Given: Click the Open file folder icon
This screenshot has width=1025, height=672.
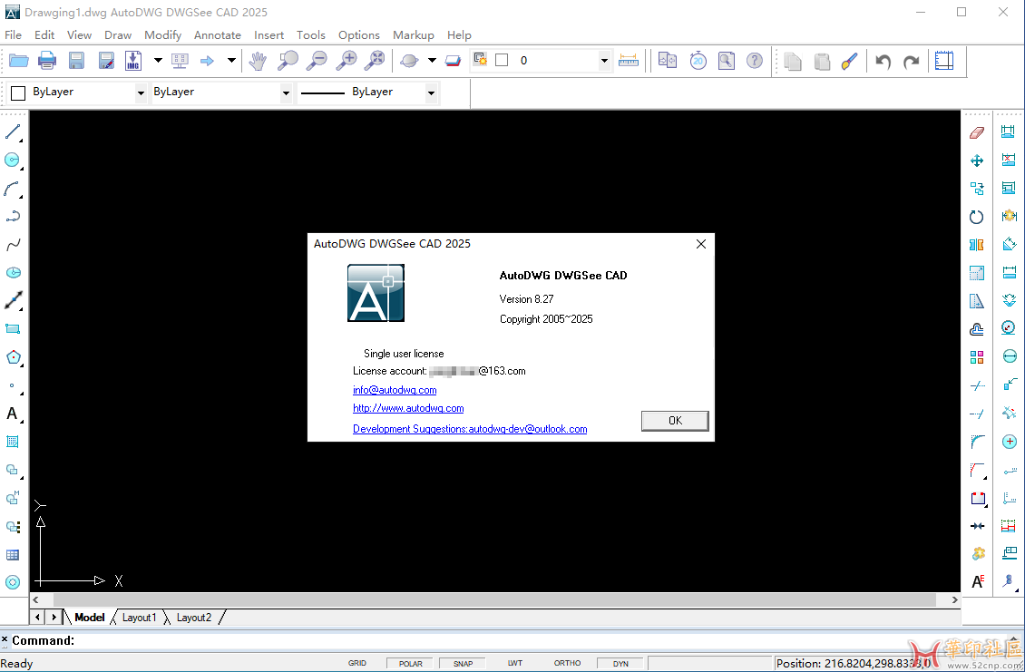Looking at the screenshot, I should (18, 61).
